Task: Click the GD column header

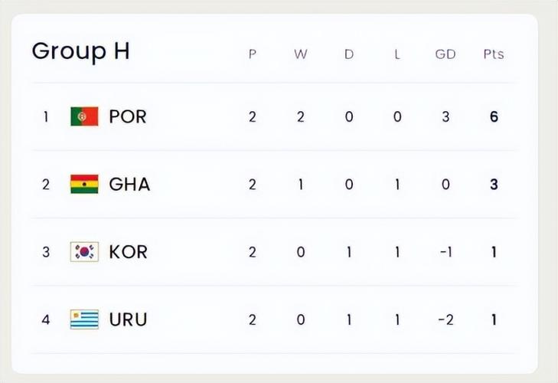Action: [445, 54]
